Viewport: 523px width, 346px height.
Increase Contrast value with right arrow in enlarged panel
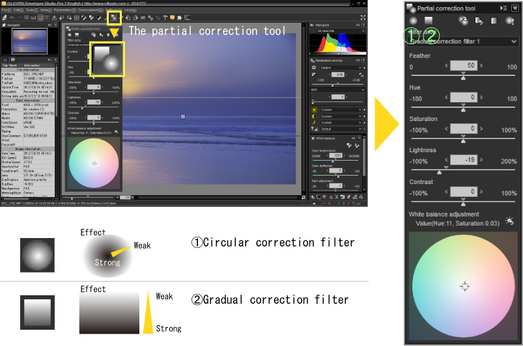(481, 191)
